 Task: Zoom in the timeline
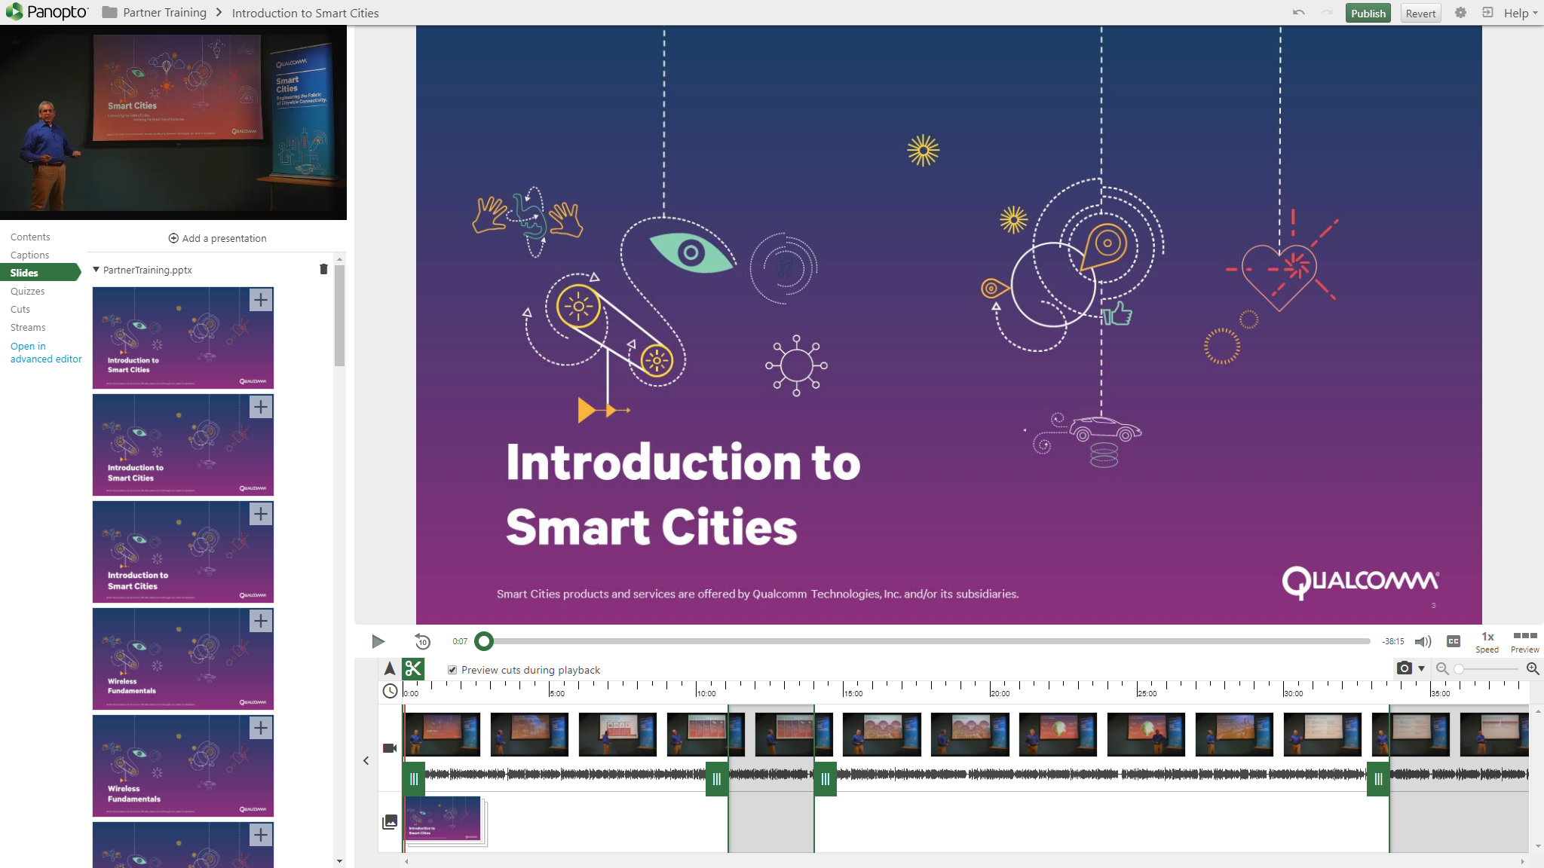click(1533, 668)
